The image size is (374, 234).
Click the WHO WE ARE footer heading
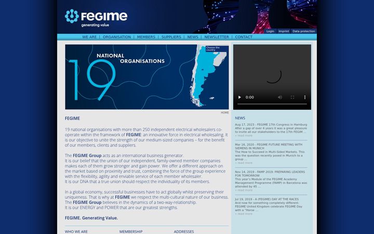pyautogui.click(x=76, y=231)
